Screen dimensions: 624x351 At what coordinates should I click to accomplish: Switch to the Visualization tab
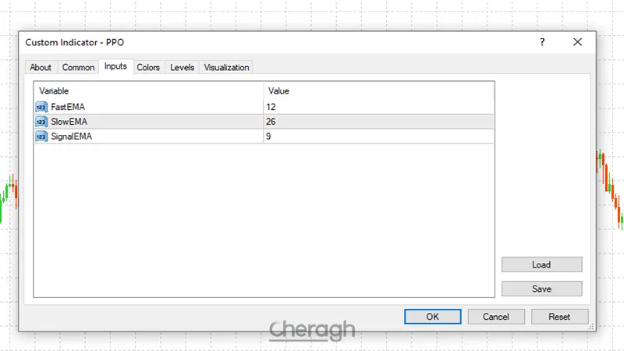pyautogui.click(x=226, y=68)
